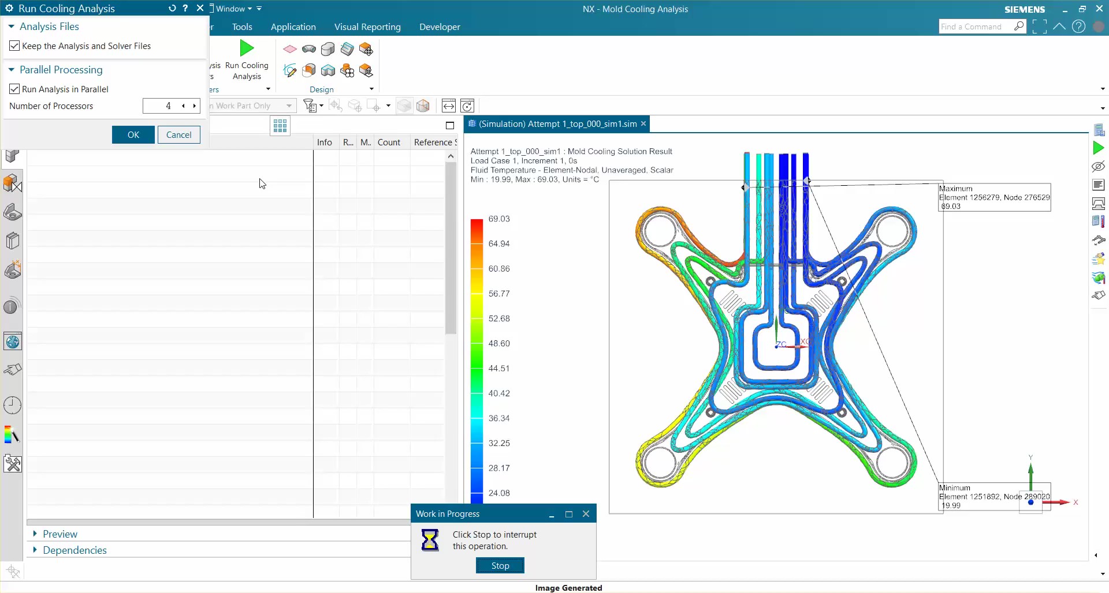Screen dimensions: 1109x593
Task: Uncheck Keep the Analysis and Solver Files
Action: 14,46
